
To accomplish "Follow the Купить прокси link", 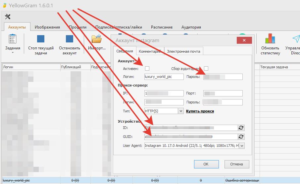I will pyautogui.click(x=200, y=111).
